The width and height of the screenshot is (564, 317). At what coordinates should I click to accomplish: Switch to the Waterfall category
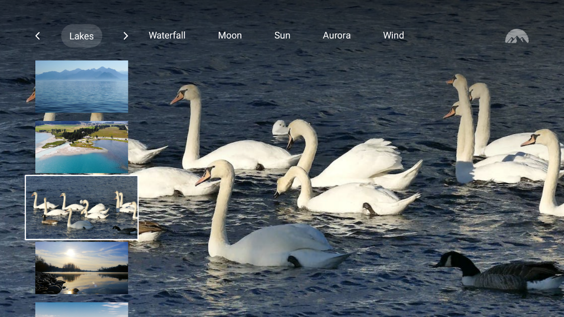tap(167, 35)
